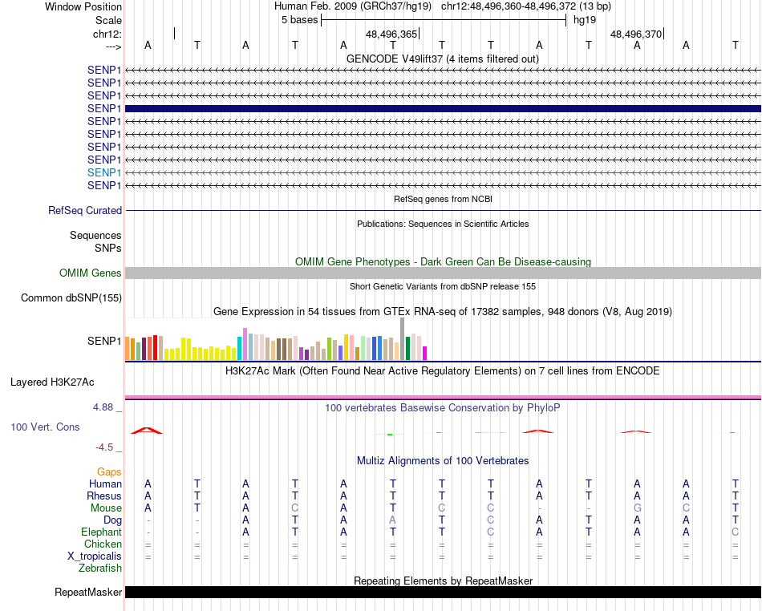The width and height of the screenshot is (762, 611).
Task: Open the RefSeq Curated track label
Action: point(85,210)
